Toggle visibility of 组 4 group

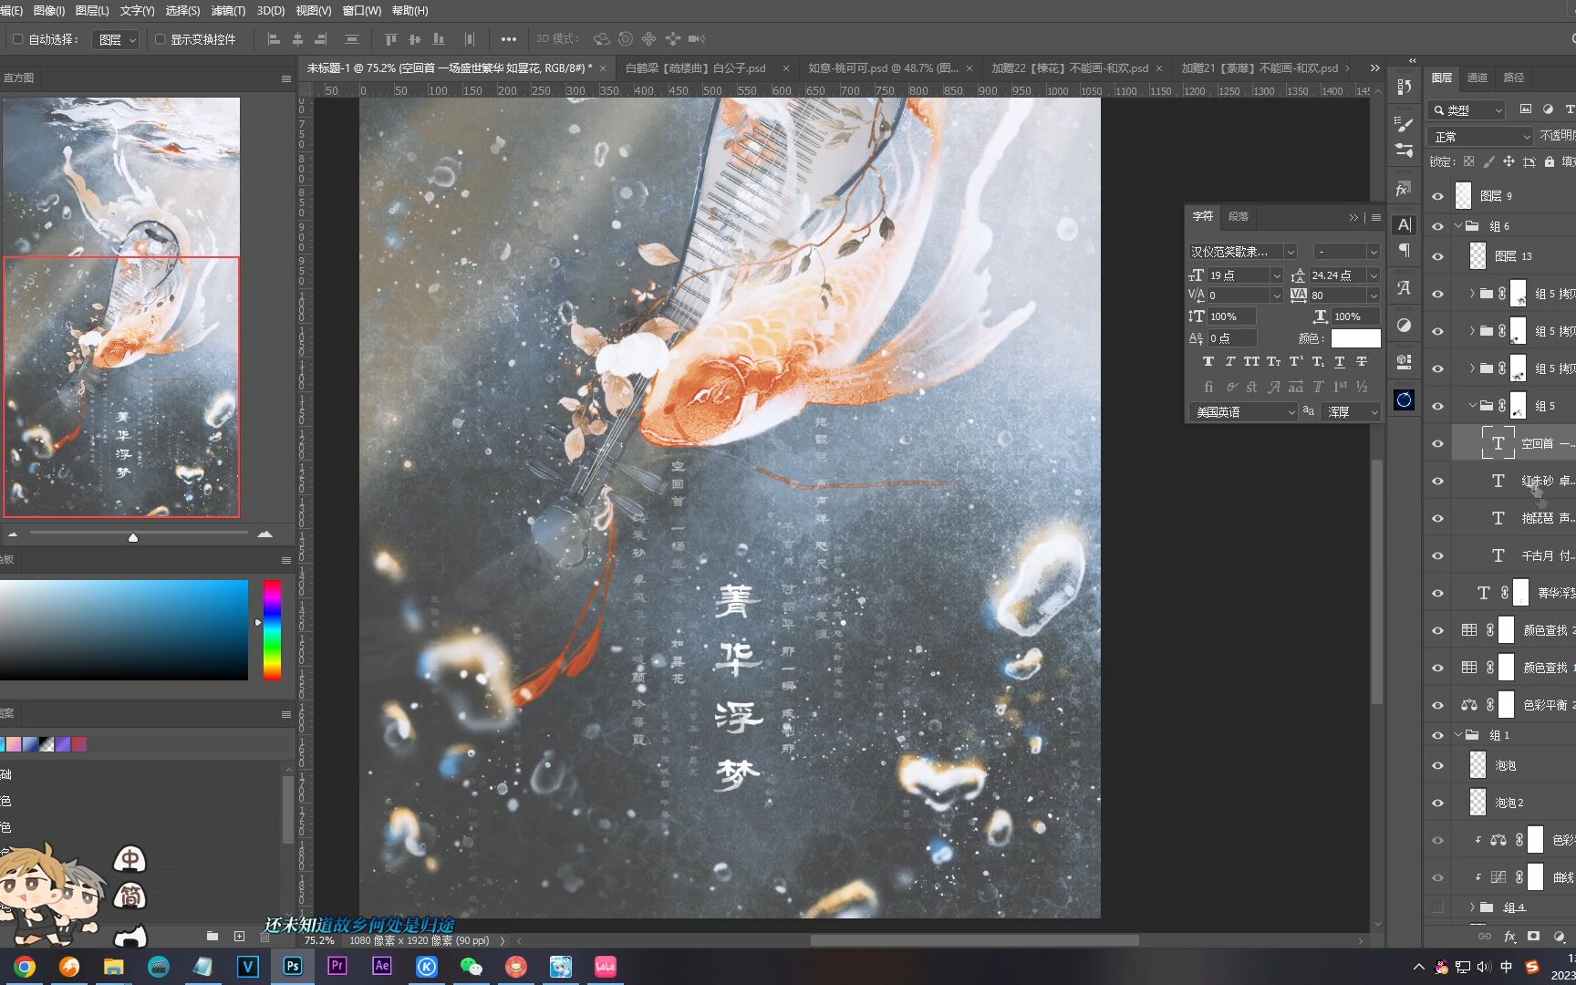click(x=1438, y=907)
